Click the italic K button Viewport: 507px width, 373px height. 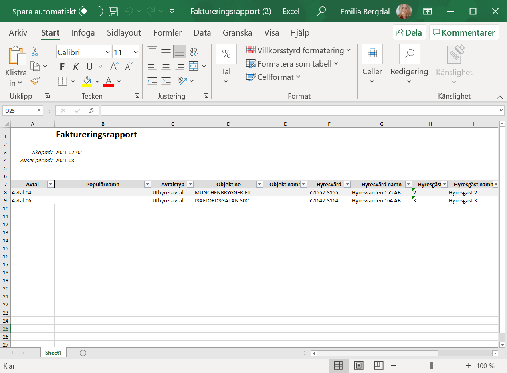pos(75,67)
